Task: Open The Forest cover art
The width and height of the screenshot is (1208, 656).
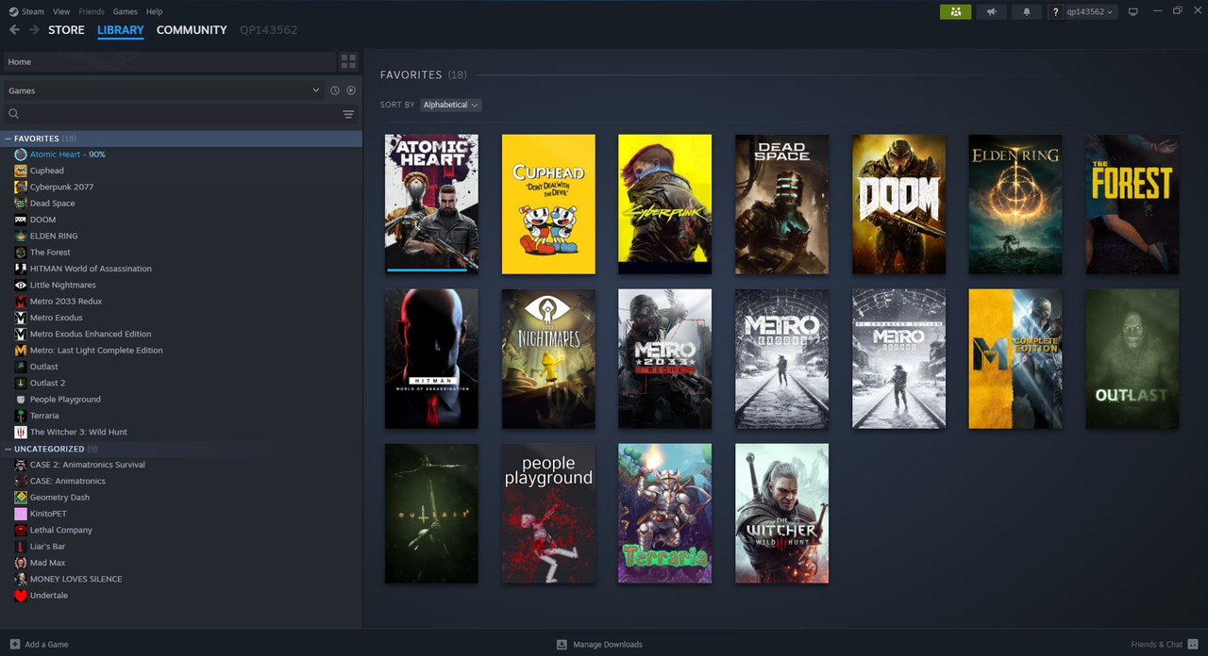Action: [1132, 204]
